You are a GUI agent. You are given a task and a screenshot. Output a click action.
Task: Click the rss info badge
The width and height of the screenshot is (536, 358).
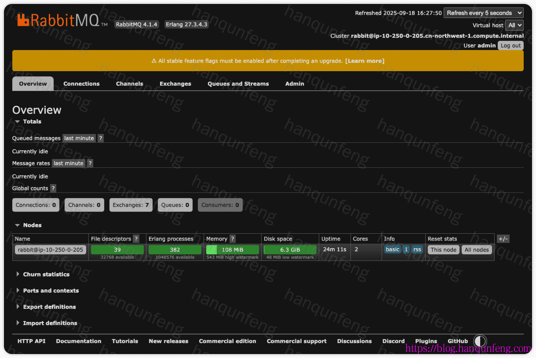417,249
